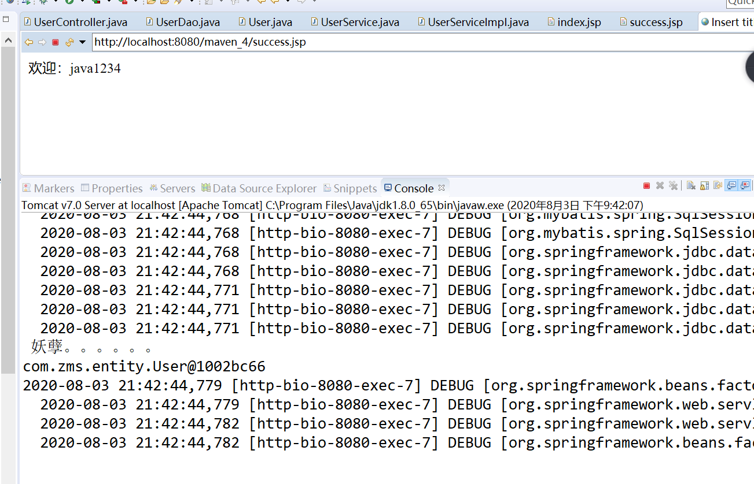754x484 pixels.
Task: Open the Run button dropdown menu
Action: 82,2
